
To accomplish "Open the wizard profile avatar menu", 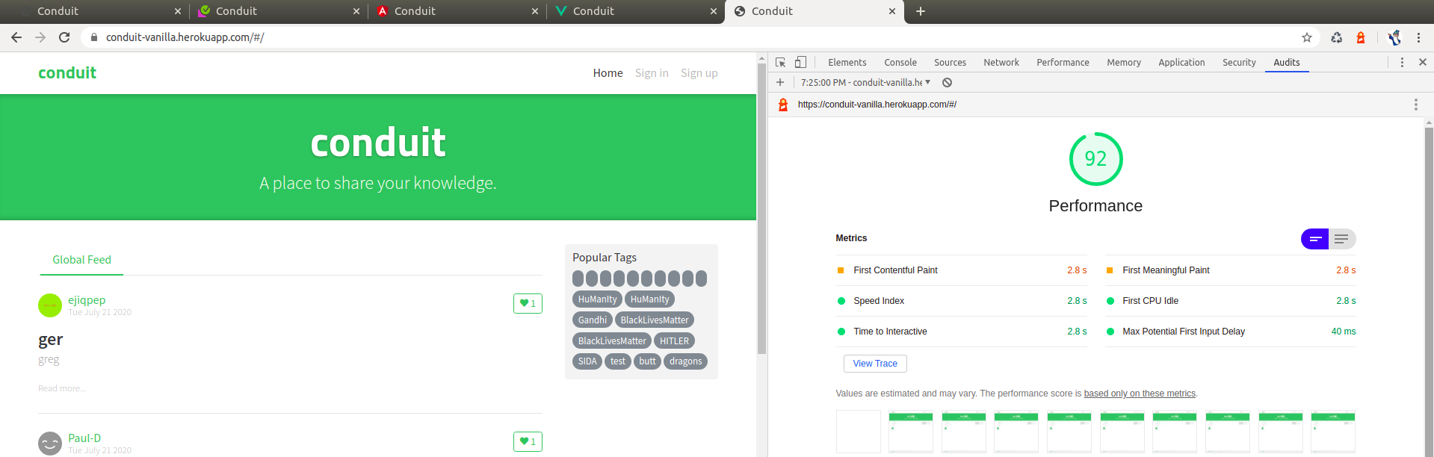I will click(1394, 37).
